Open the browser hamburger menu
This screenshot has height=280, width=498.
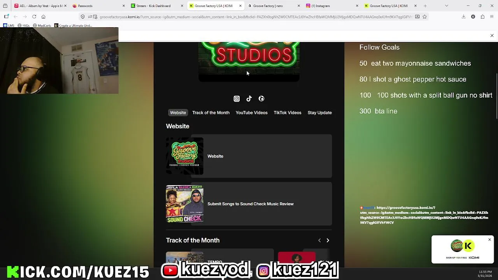coord(492,17)
